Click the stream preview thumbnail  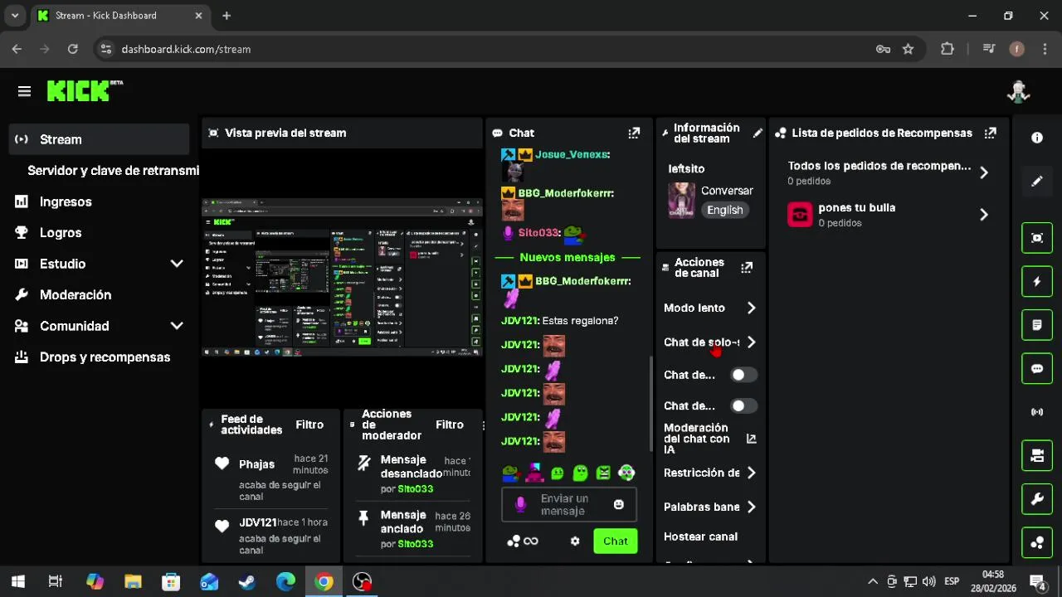point(342,278)
